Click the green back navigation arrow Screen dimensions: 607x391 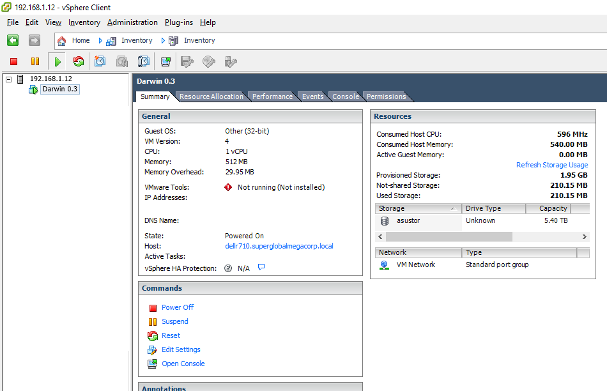point(13,40)
